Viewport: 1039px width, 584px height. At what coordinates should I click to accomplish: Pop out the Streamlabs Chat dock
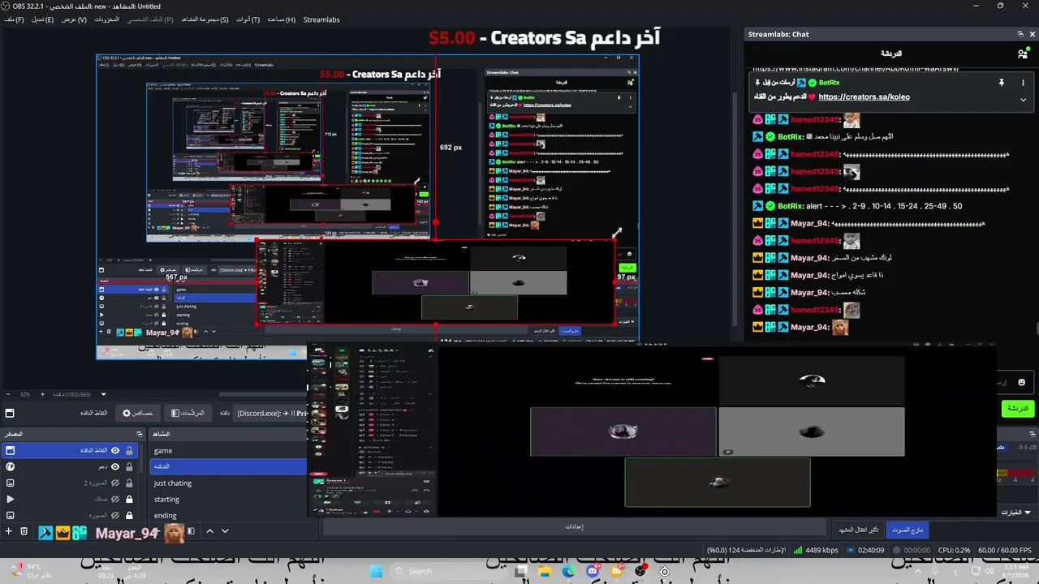[x=1020, y=34]
